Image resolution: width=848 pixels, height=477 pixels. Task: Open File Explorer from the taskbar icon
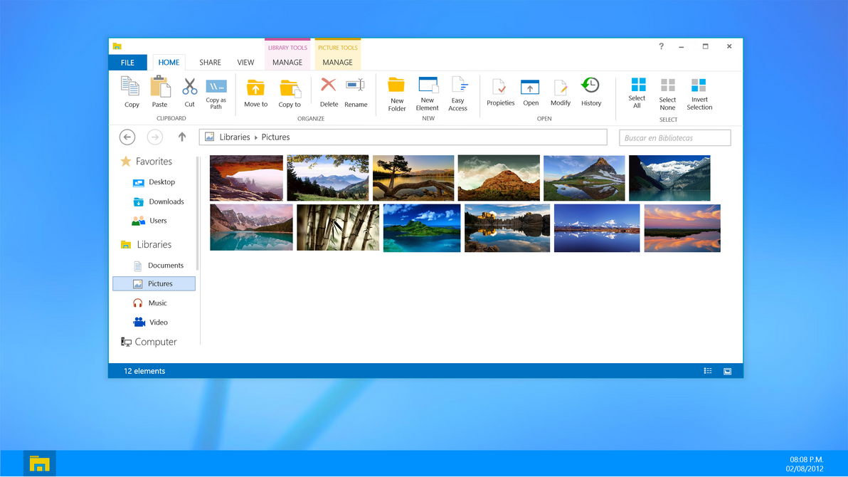(39, 463)
